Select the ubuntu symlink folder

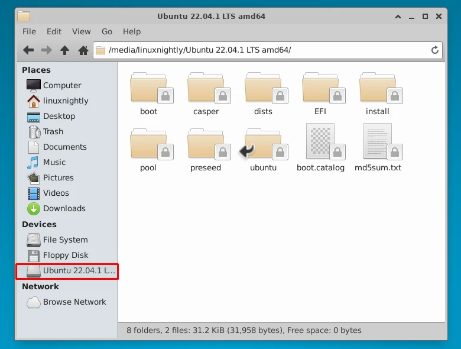(x=264, y=150)
